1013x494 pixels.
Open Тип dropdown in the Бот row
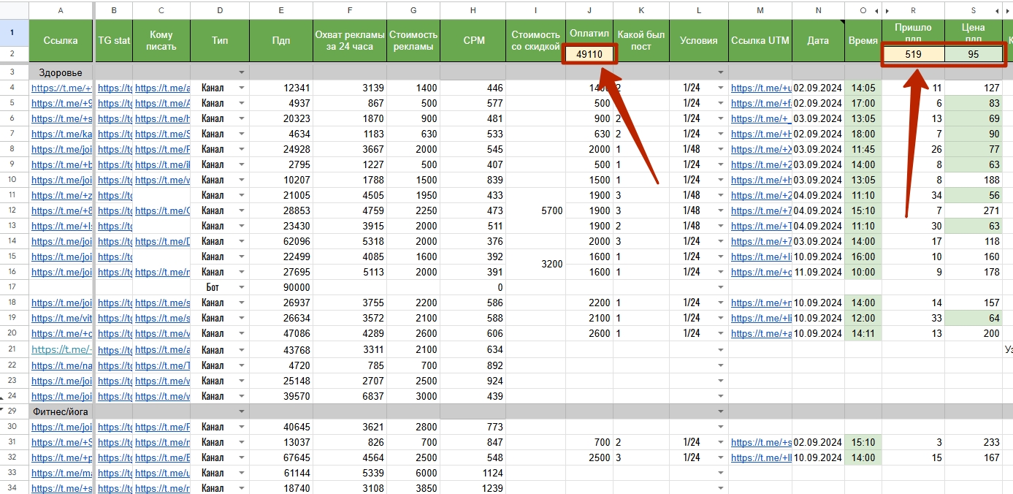[242, 288]
